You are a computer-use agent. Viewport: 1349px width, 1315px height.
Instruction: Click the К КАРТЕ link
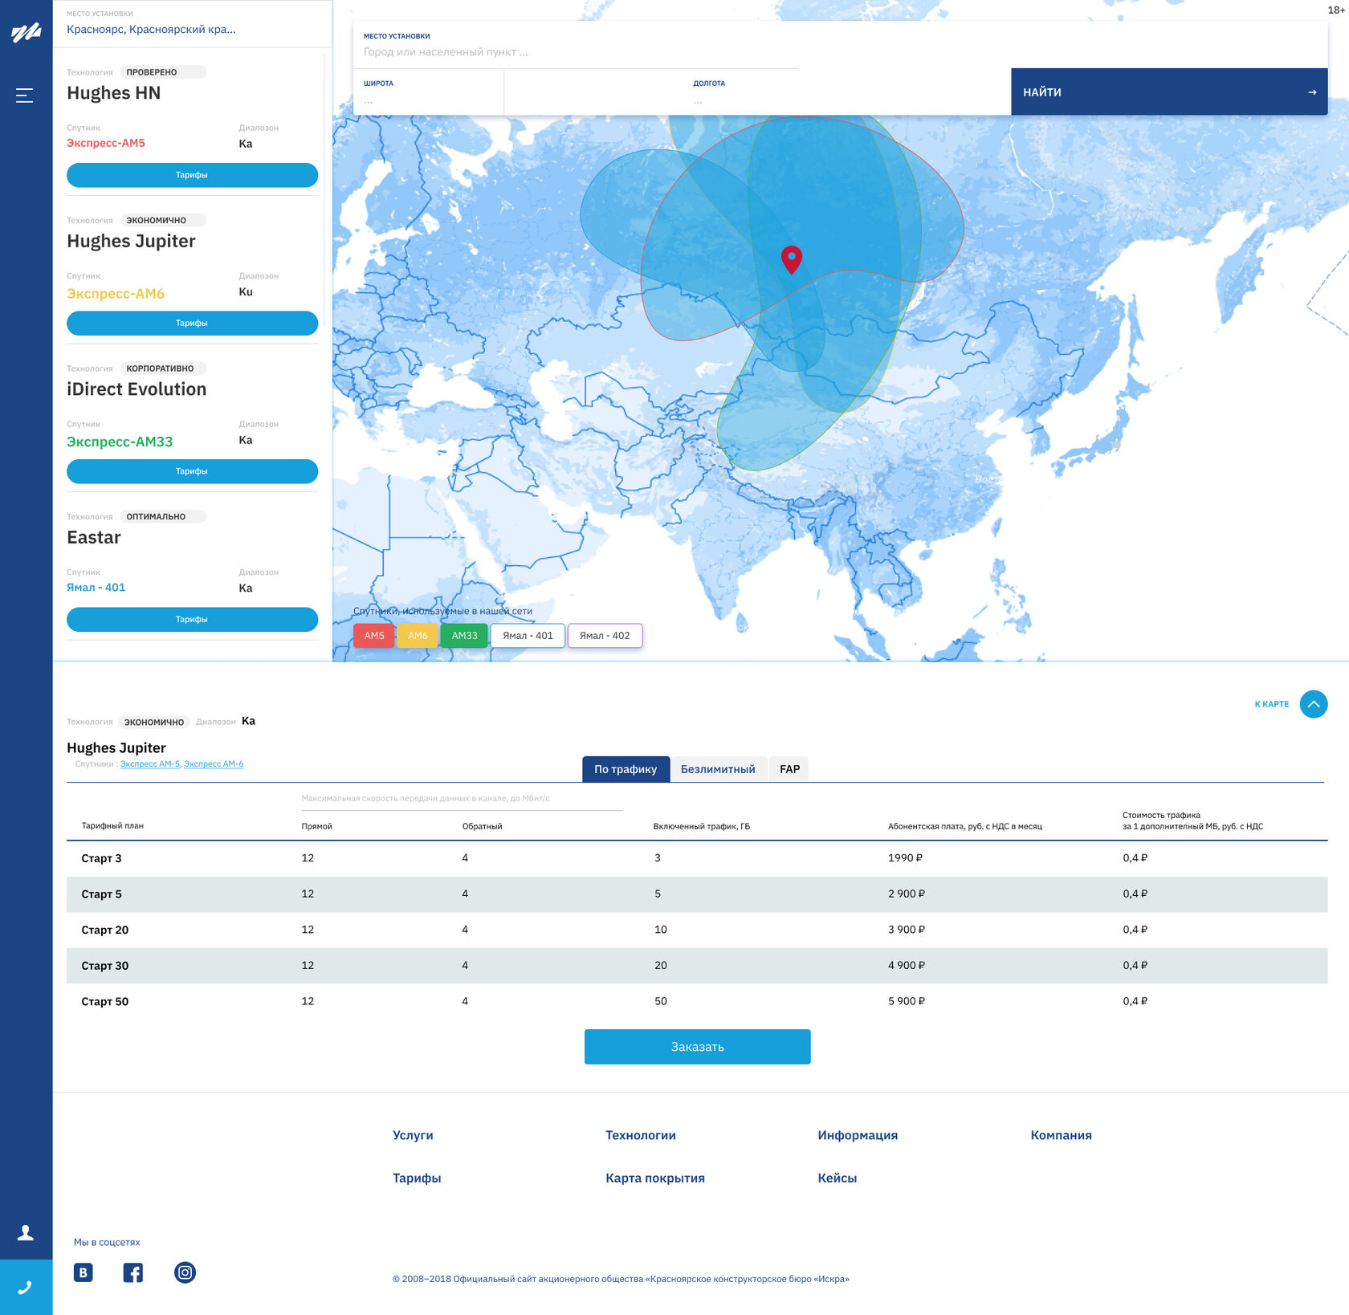1271,704
